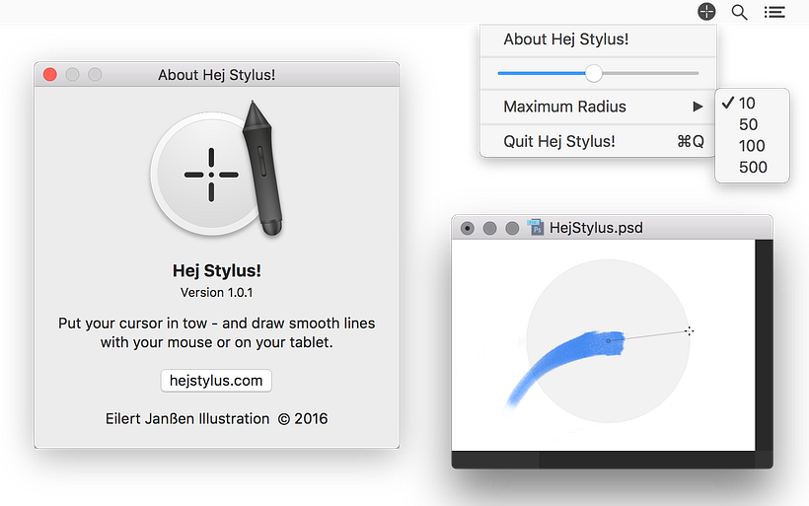The width and height of the screenshot is (809, 506).
Task: Close the HejStylus.psd window
Action: (468, 228)
